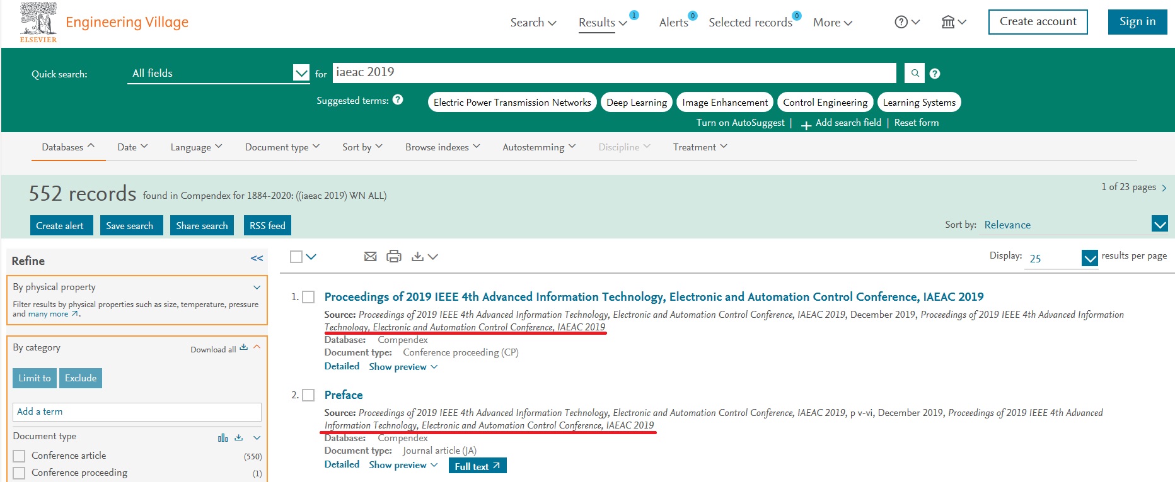Viewport: 1175px width, 482px height.
Task: Click the quick search input field
Action: click(x=614, y=72)
